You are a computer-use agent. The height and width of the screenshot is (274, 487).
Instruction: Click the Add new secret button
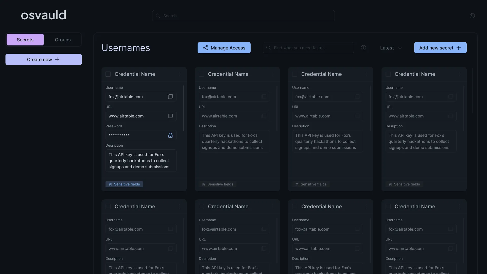pyautogui.click(x=440, y=48)
